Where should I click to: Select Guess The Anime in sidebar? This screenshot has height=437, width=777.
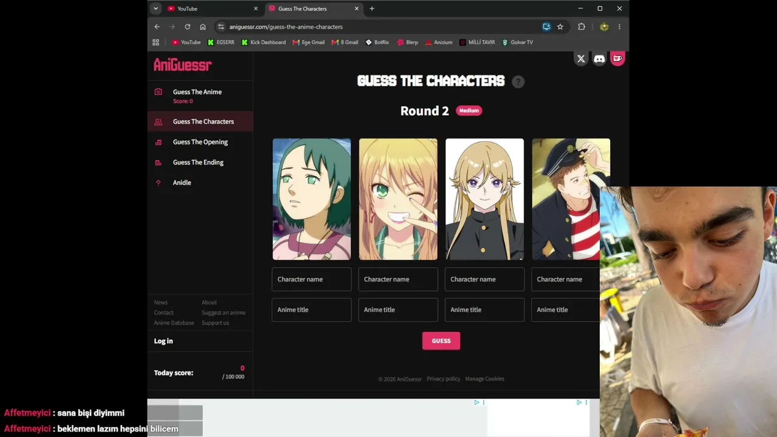[x=200, y=95]
